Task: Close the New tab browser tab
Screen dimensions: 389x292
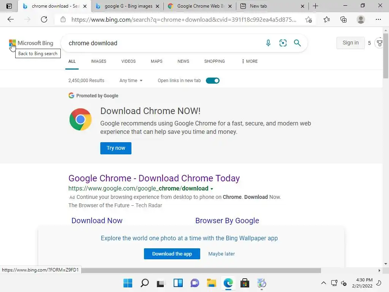Action: click(302, 6)
